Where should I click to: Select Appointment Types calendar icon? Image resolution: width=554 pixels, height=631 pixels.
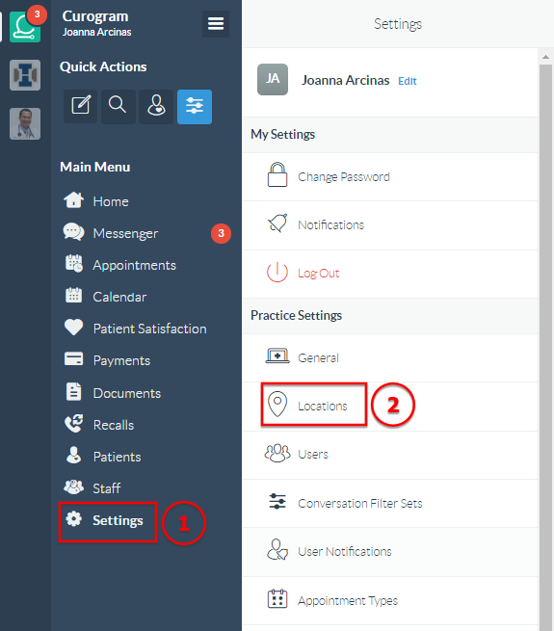pyautogui.click(x=277, y=599)
